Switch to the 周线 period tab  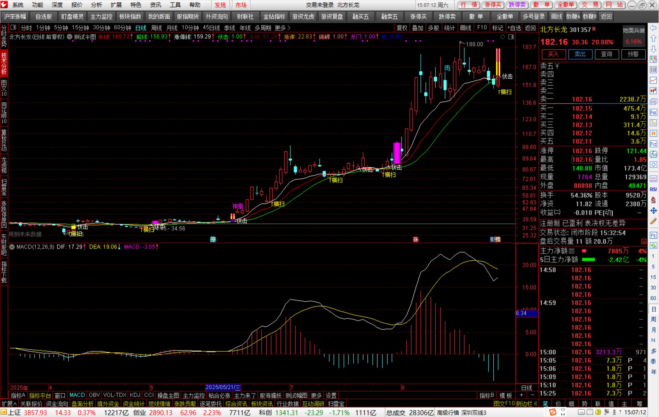click(x=157, y=28)
